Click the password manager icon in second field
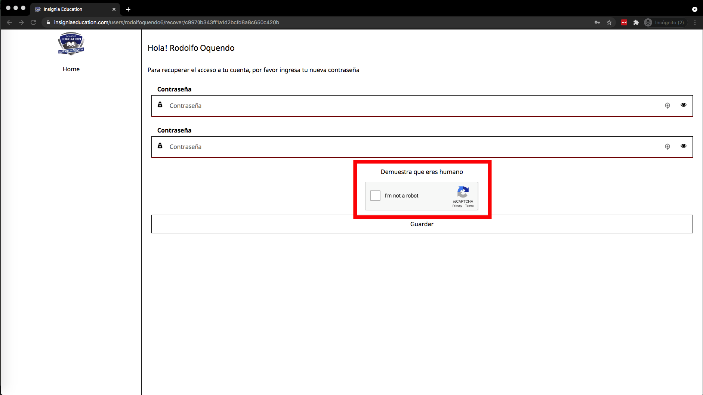This screenshot has height=395, width=703. coord(667,147)
